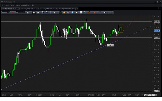
Task: Click the white eraser tool icon
Action: [x=105, y=12]
